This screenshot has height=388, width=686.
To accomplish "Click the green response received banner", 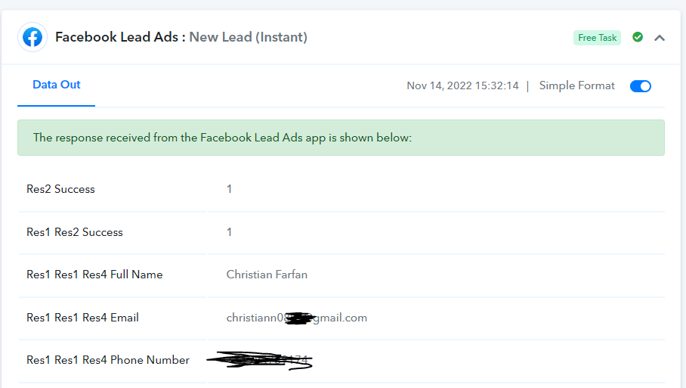I will (x=341, y=138).
